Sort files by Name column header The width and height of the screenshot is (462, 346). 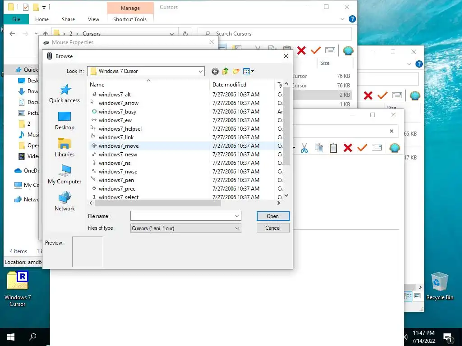click(x=148, y=85)
